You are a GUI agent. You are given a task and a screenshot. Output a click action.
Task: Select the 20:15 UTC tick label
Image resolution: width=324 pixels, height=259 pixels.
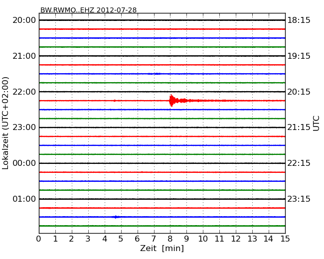(x=299, y=92)
